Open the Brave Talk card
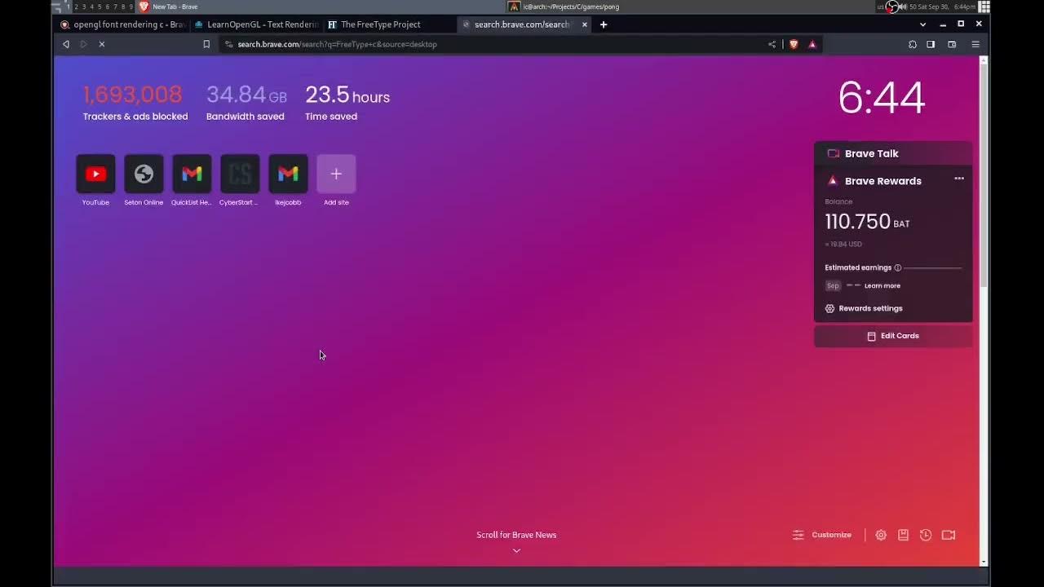The image size is (1044, 587). tap(893, 153)
